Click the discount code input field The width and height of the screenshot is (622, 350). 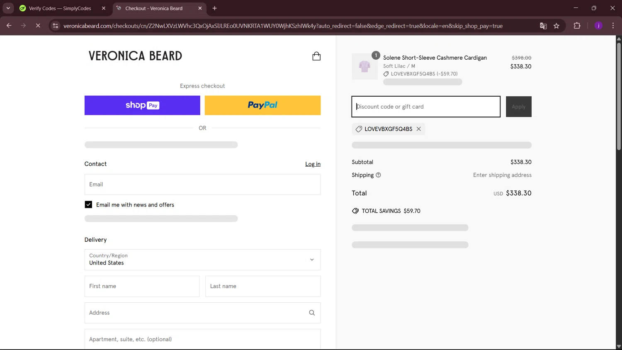[426, 107]
